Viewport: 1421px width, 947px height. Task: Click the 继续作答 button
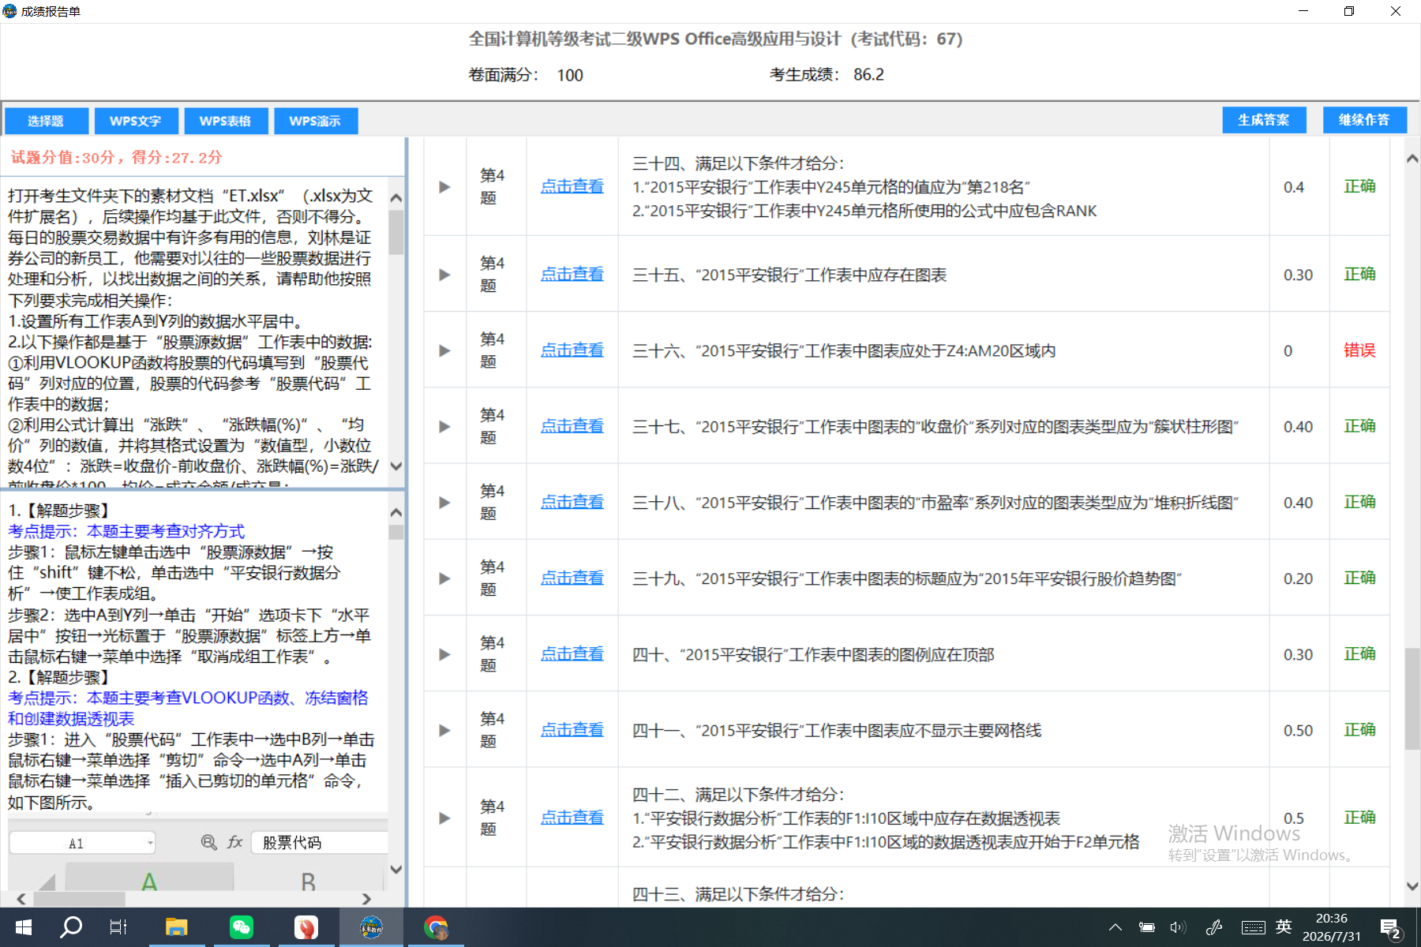(x=1364, y=120)
